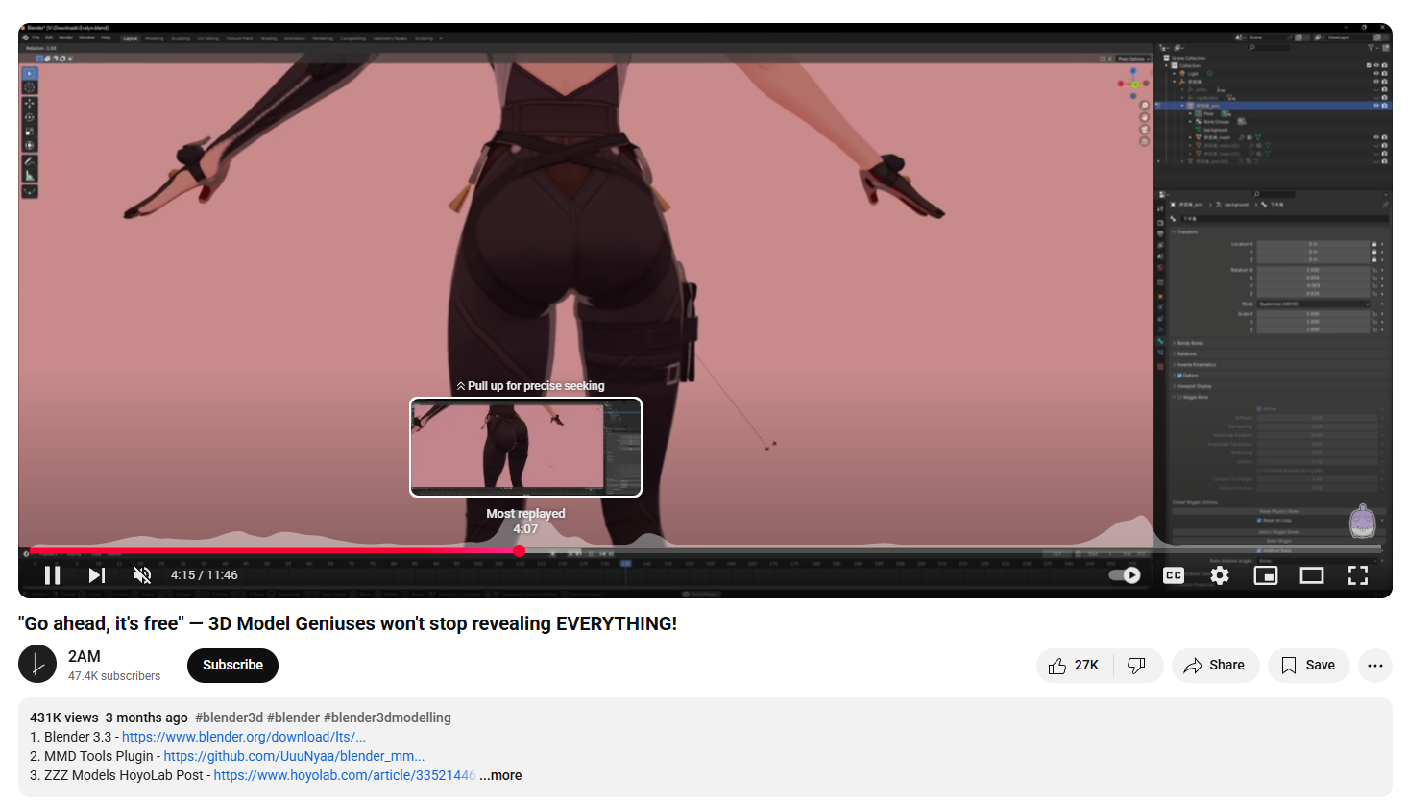This screenshot has height=803, width=1408.
Task: Uncheck Reset on Loop
Action: point(1259,521)
